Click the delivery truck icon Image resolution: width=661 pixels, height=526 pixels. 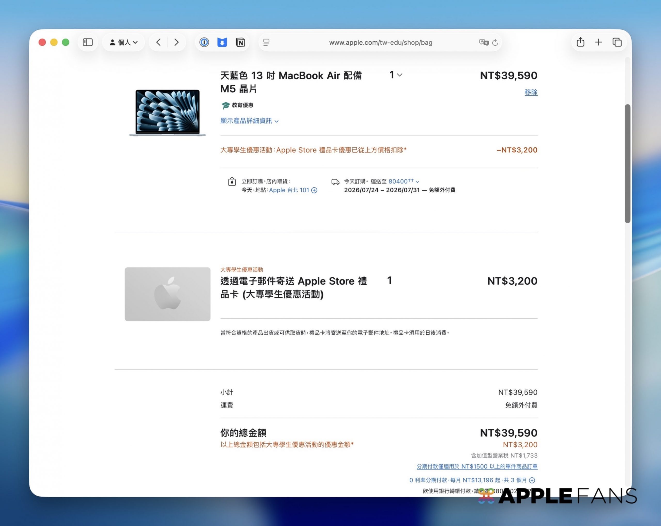click(335, 182)
